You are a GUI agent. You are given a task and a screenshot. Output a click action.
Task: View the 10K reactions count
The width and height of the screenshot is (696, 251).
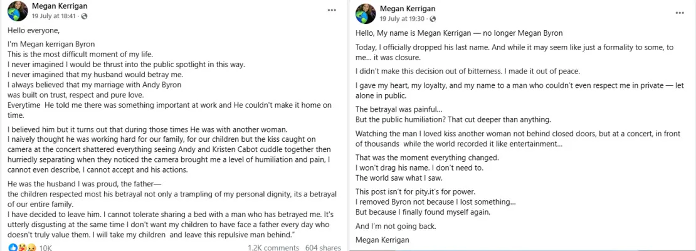click(x=45, y=248)
